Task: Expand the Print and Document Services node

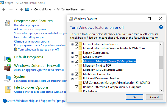Action: pos(72,79)
